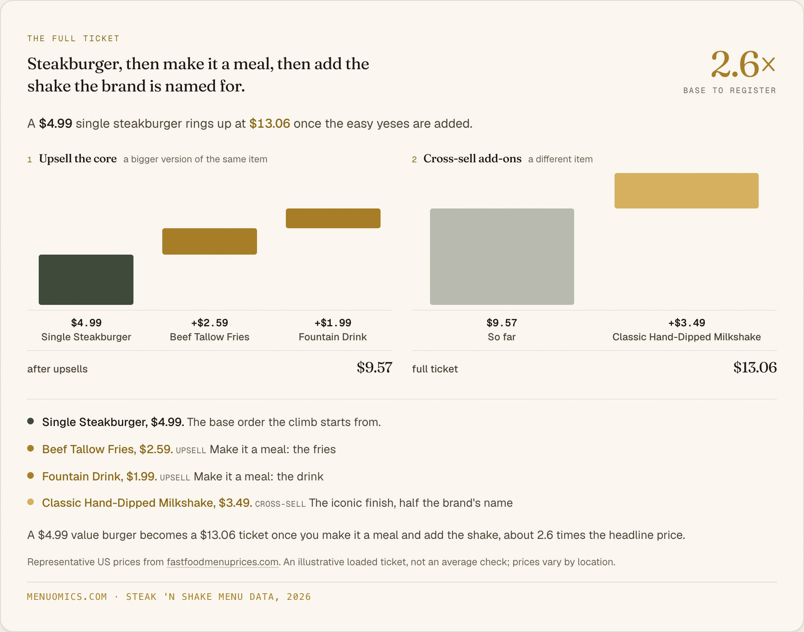Click the +$2.59 fries price label

pos(210,323)
